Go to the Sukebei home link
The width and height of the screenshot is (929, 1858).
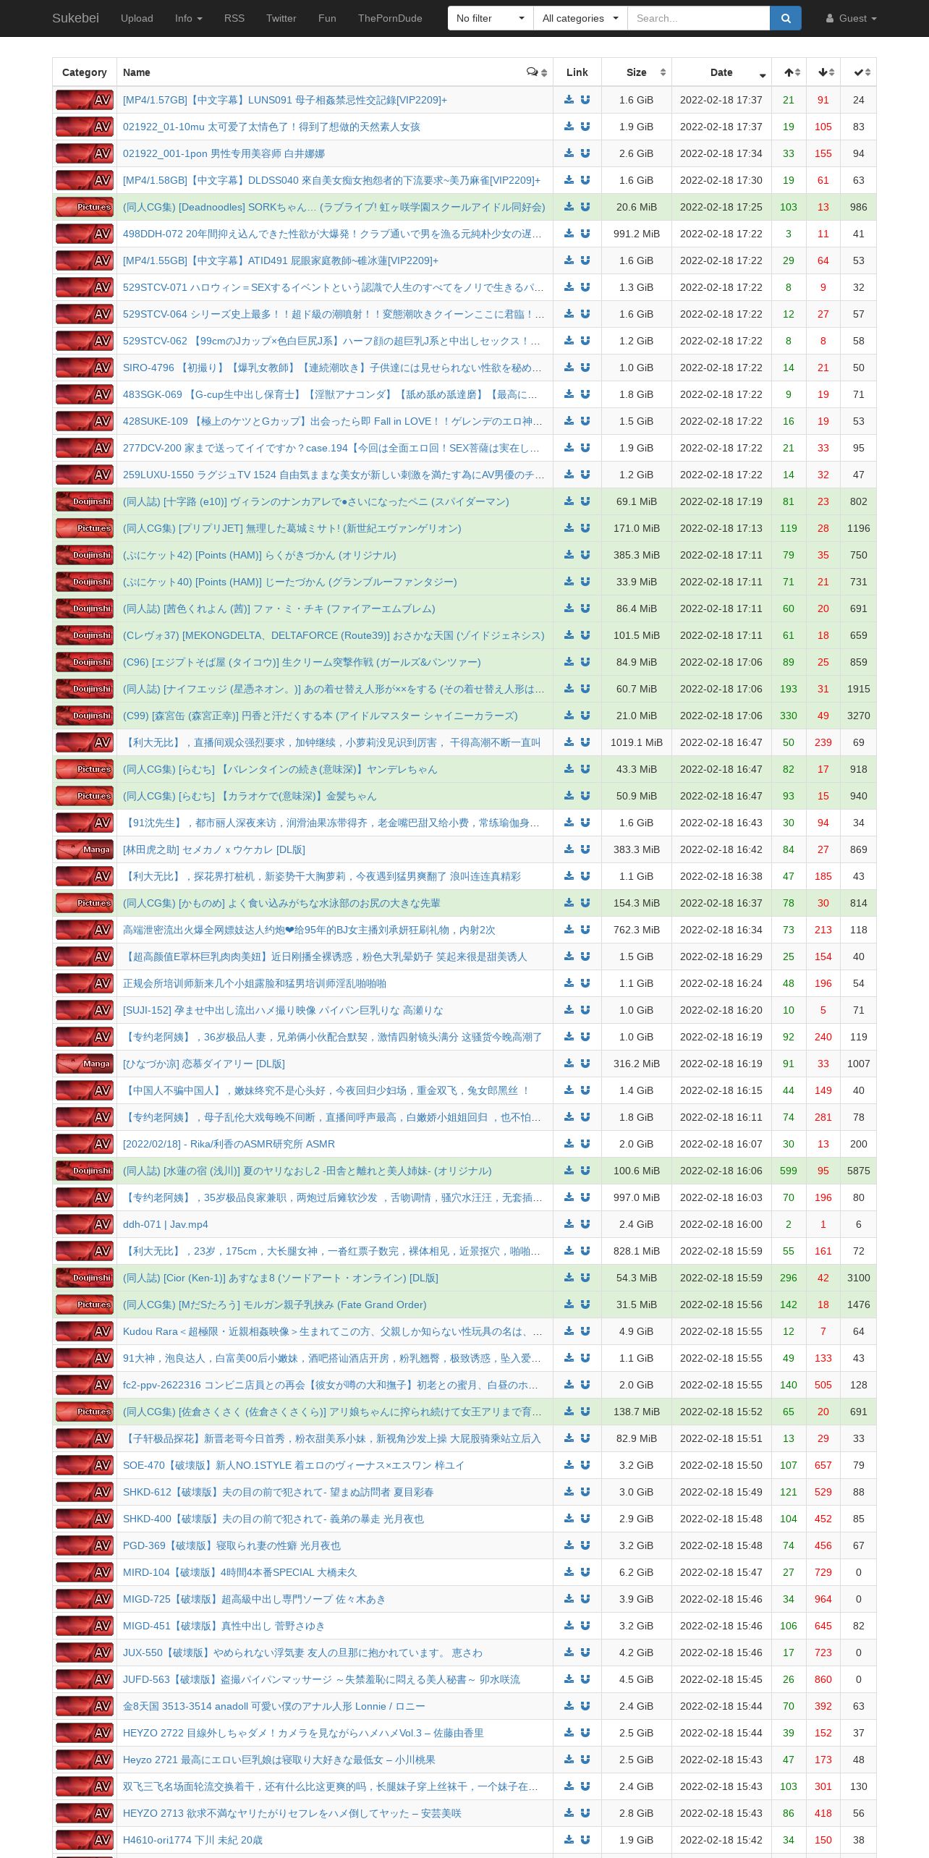tap(75, 18)
